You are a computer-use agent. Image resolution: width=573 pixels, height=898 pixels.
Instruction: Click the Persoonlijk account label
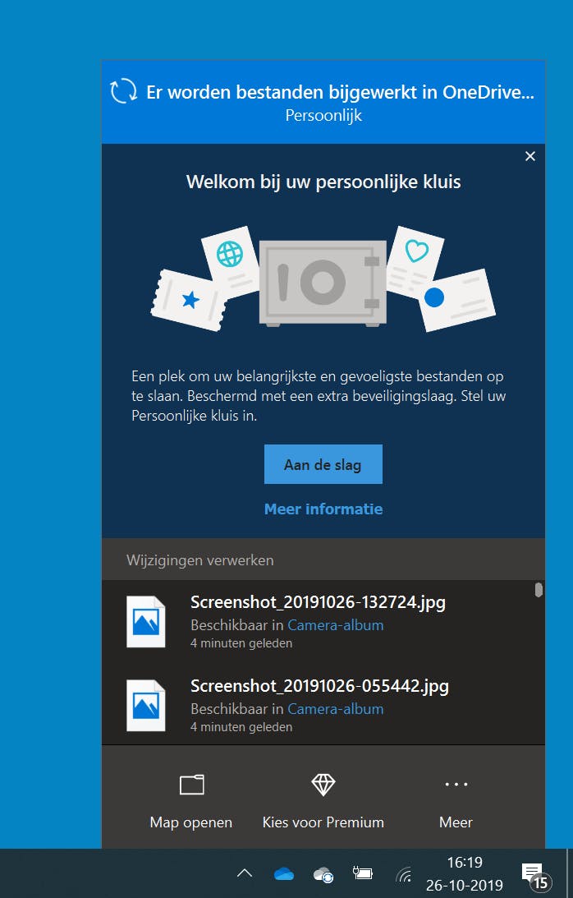323,115
